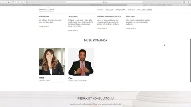Open the SĀKUMS navigation menu item
The image size is (191, 107).
click(100, 10)
